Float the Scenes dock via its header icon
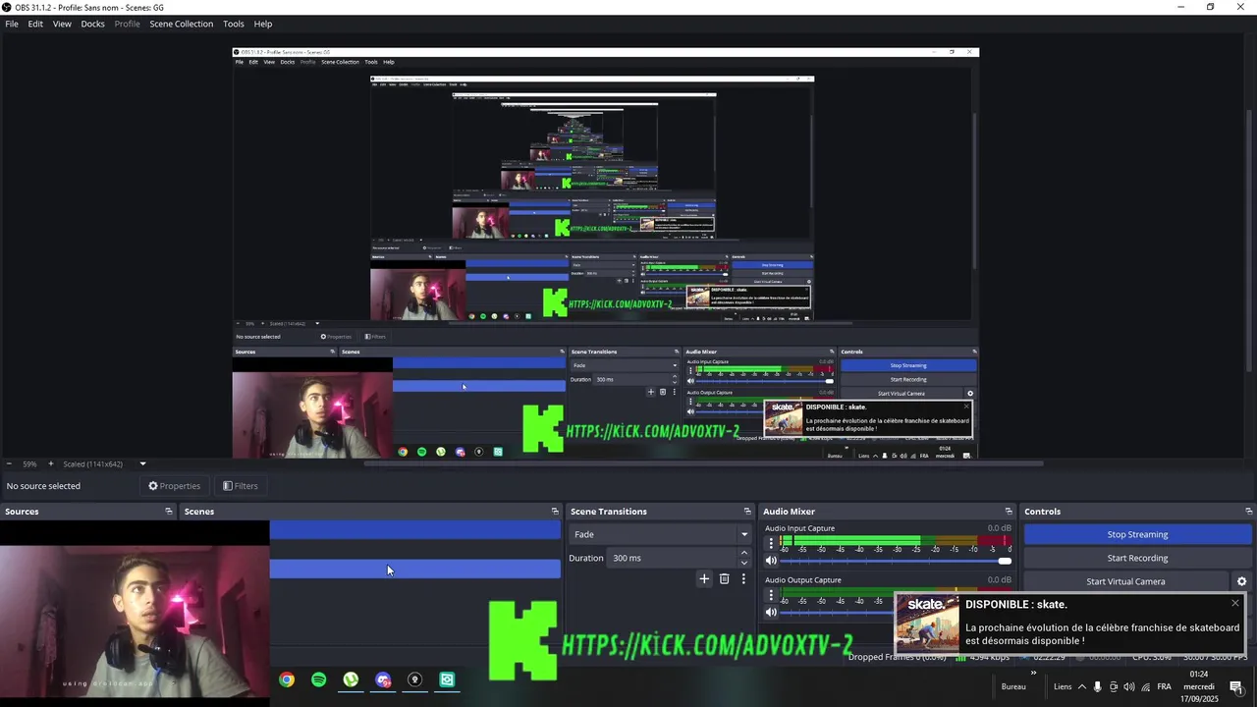Viewport: 1257px width, 707px height. 555,512
